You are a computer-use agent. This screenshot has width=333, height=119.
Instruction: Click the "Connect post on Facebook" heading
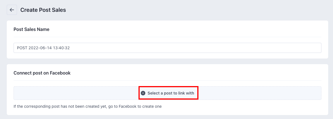[42, 73]
